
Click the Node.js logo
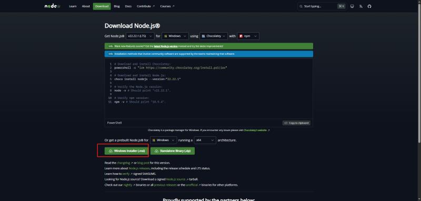pyautogui.click(x=52, y=6)
